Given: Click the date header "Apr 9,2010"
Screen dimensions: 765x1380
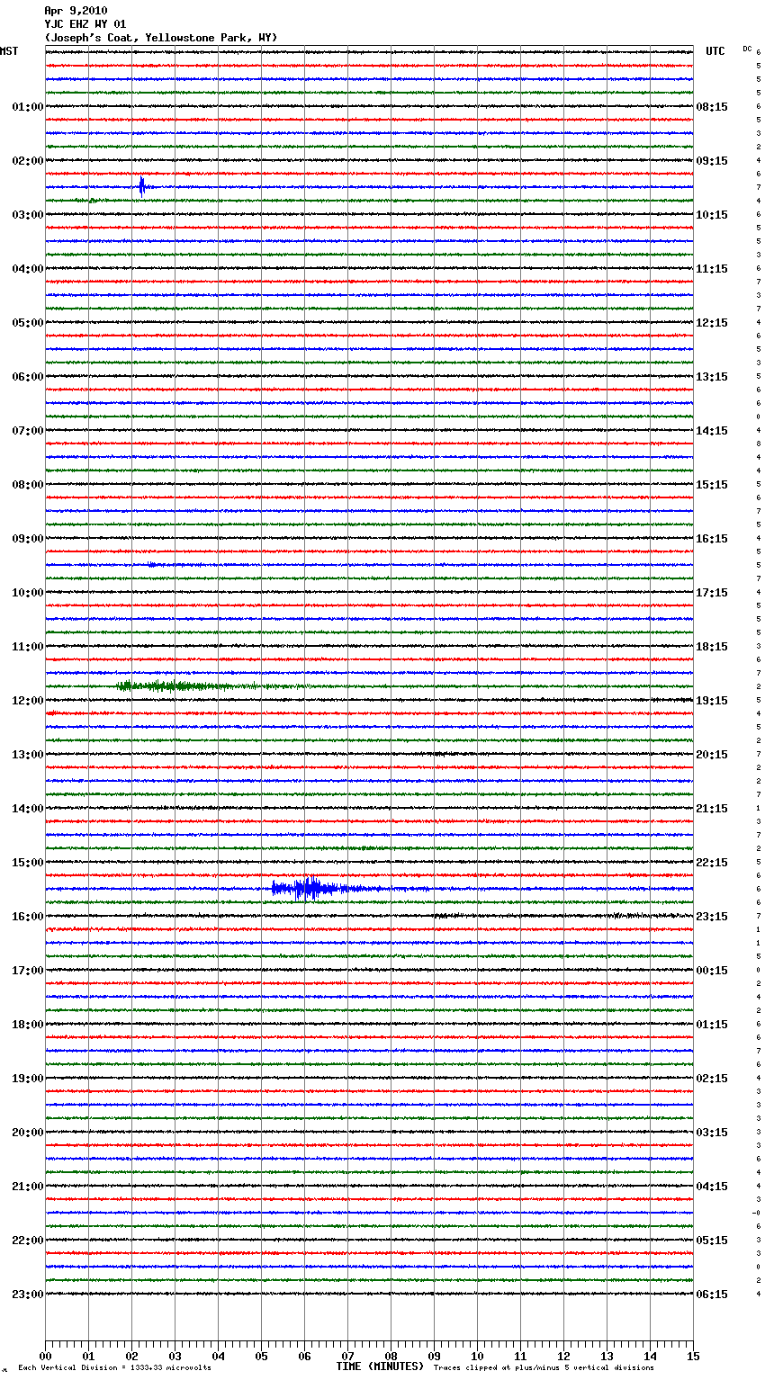Looking at the screenshot, I should 76,11.
